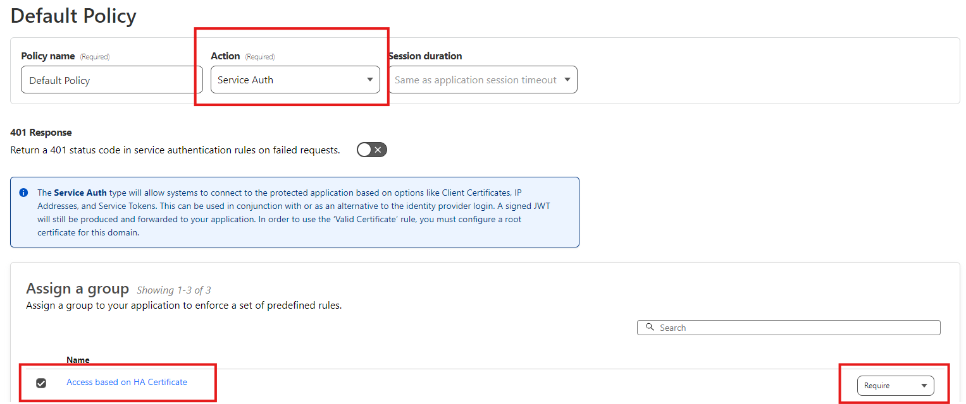Click the Require dropdown arrow icon

point(925,385)
